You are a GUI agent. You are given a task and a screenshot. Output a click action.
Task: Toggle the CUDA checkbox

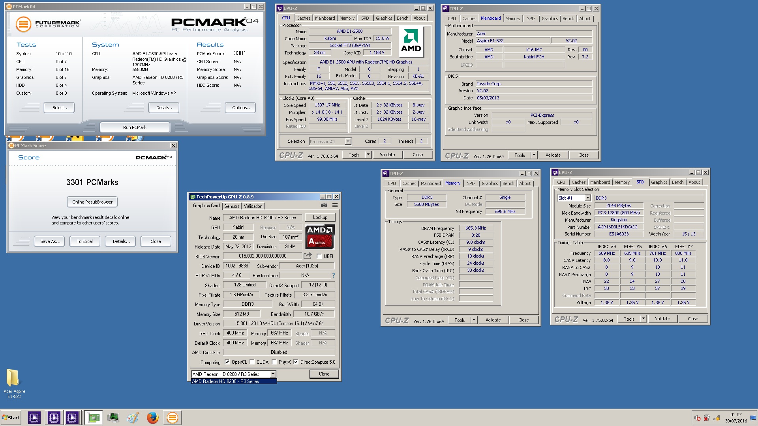252,362
